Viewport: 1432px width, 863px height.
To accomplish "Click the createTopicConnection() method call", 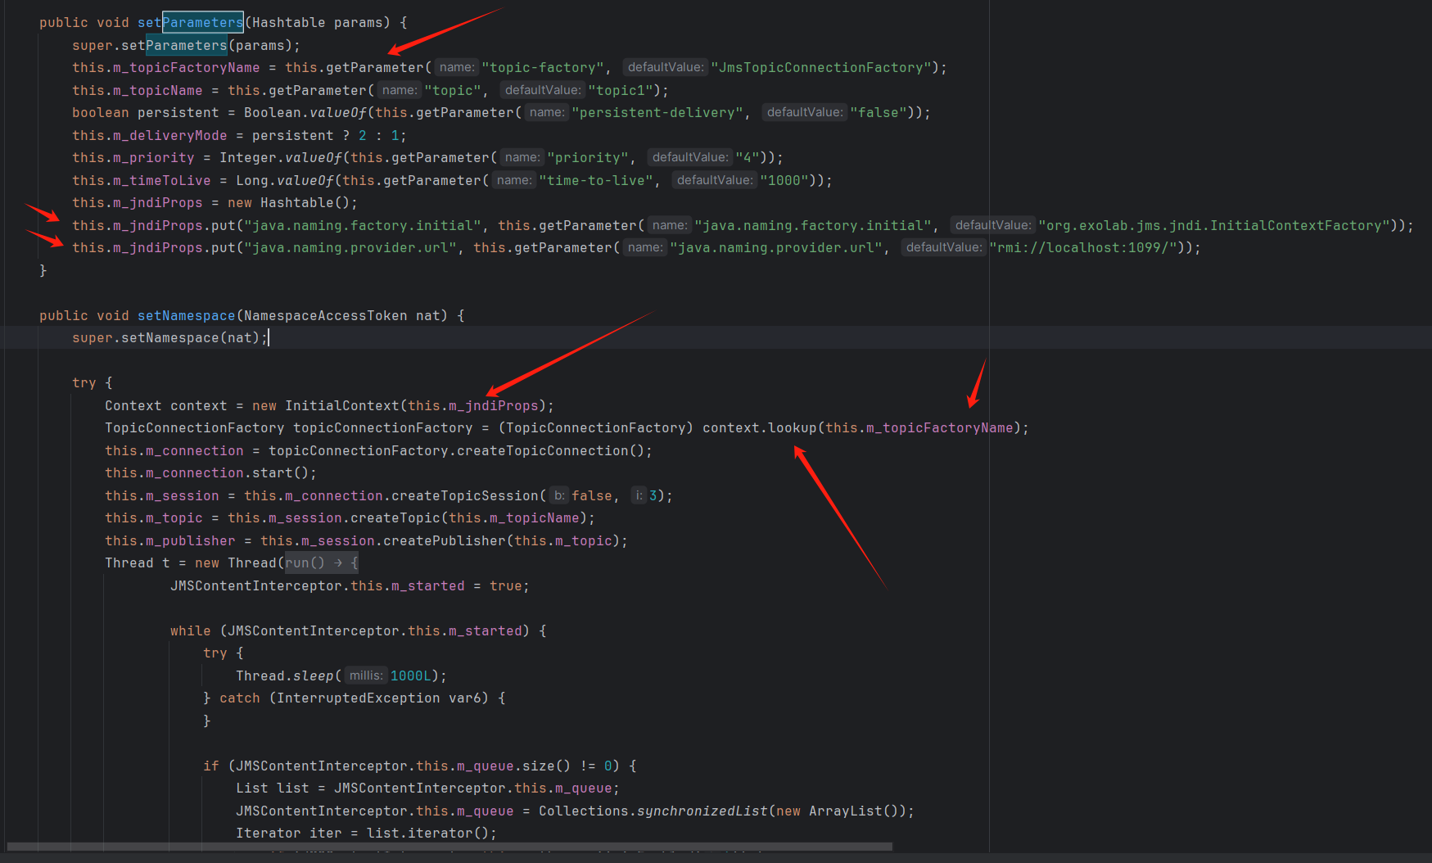I will click(550, 450).
